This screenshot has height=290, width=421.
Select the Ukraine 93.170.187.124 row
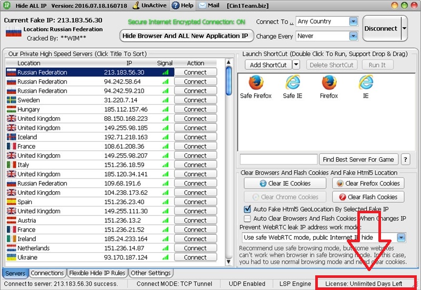[90, 257]
